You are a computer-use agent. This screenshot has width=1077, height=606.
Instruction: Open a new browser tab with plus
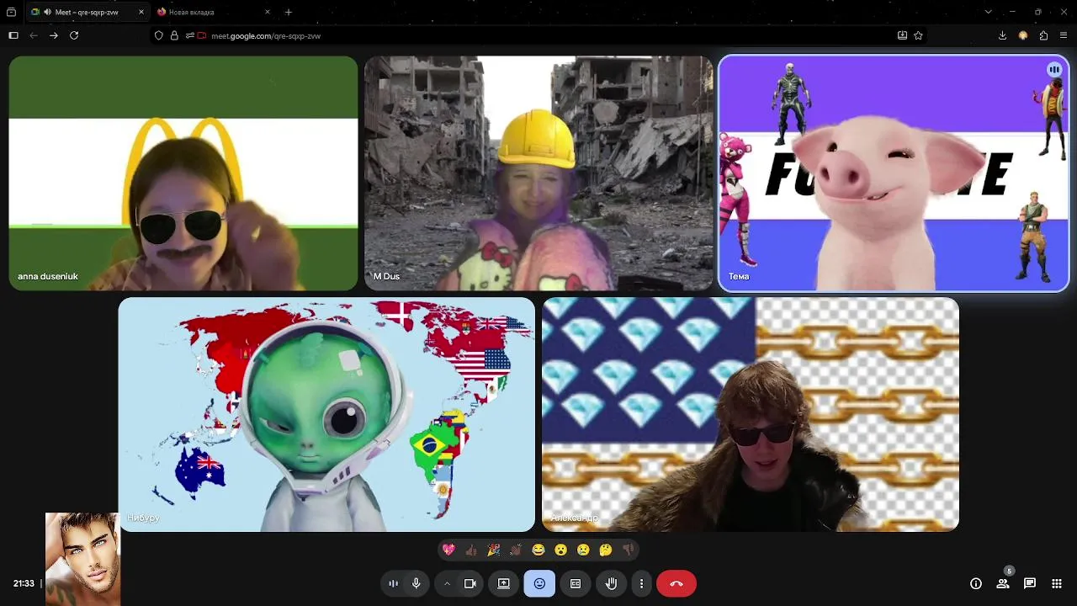(289, 12)
